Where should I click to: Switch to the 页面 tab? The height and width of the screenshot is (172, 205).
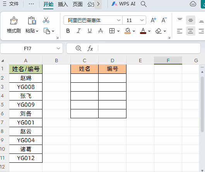(x=78, y=4)
